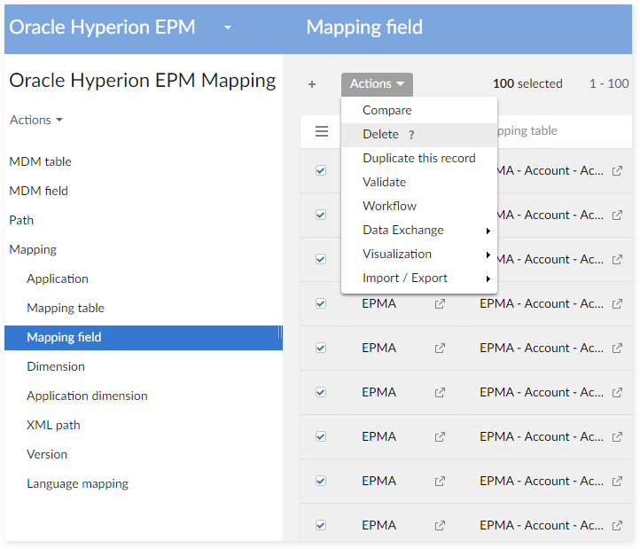This screenshot has height=549, width=640.
Task: Open the external link icon beside the last EPMA row
Action: (440, 525)
